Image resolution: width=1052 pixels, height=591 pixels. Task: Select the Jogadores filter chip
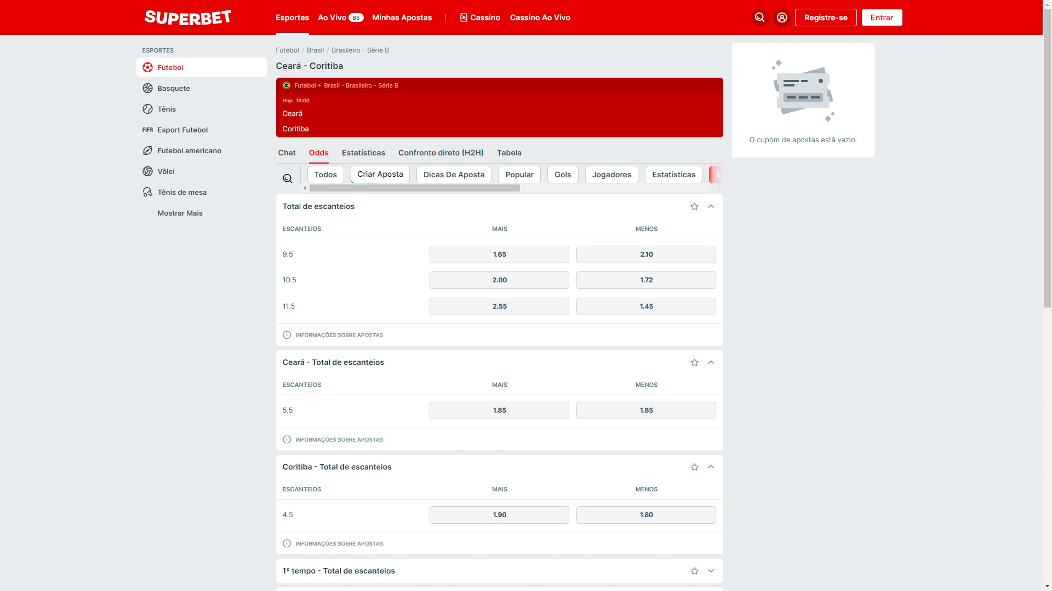click(x=611, y=175)
